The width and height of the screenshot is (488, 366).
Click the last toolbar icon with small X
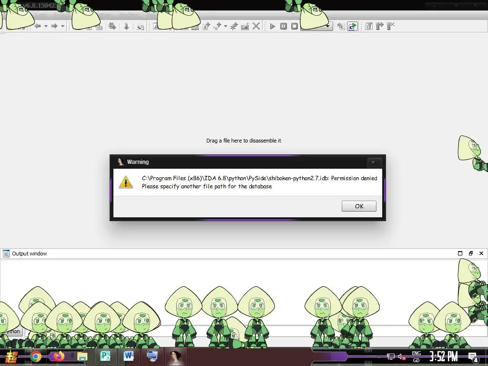(391, 26)
